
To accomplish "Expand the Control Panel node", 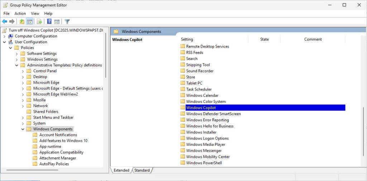I will click(23, 71).
